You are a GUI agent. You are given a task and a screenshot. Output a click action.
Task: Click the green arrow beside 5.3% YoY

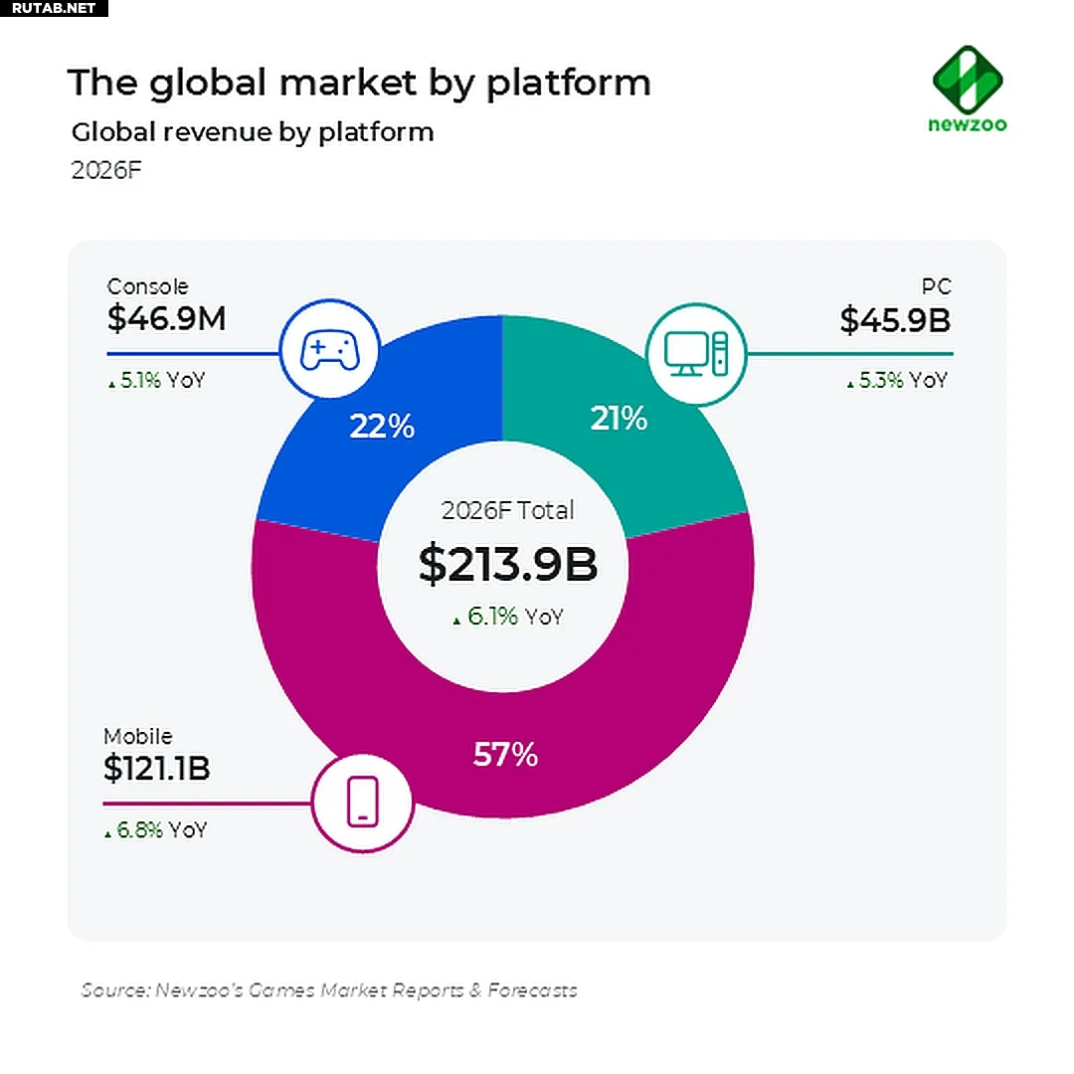[x=850, y=385]
